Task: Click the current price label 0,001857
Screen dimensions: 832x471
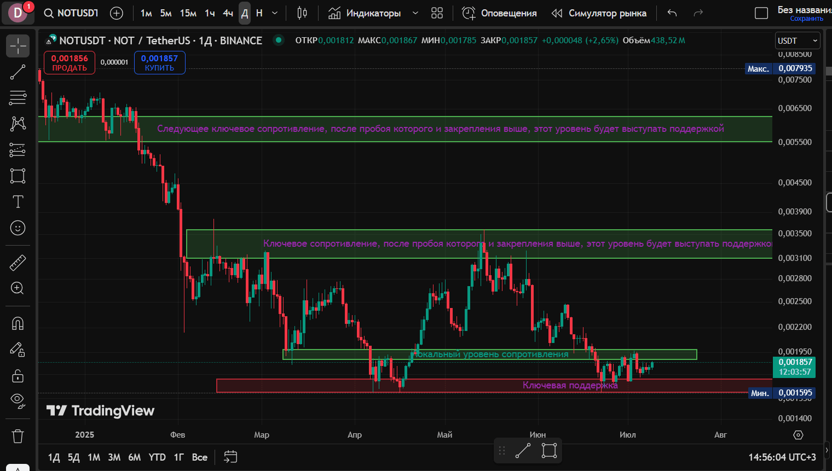Action: pyautogui.click(x=795, y=367)
